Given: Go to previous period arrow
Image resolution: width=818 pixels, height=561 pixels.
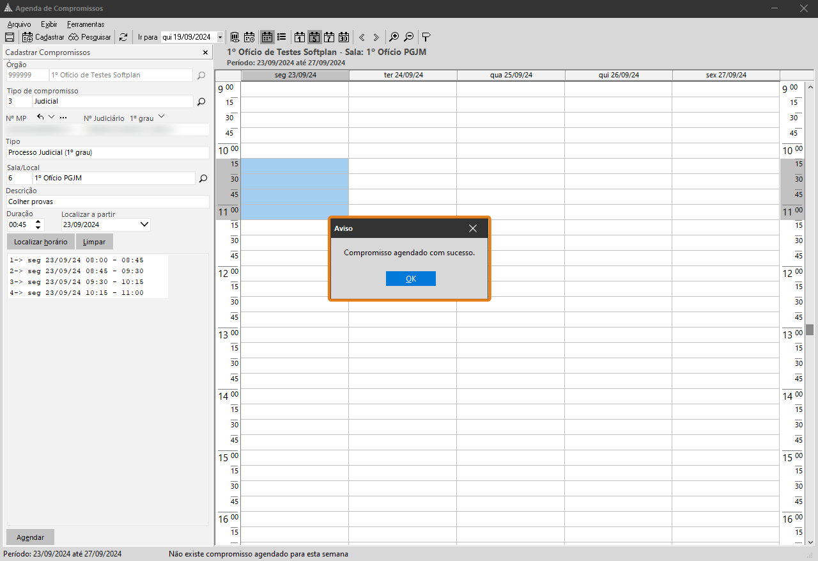Looking at the screenshot, I should [x=362, y=37].
